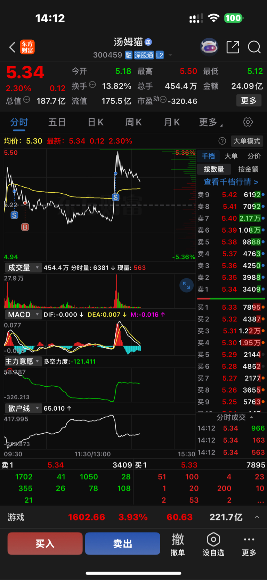Tap current price 5.34 headline
267x580 pixels.
pos(25,72)
